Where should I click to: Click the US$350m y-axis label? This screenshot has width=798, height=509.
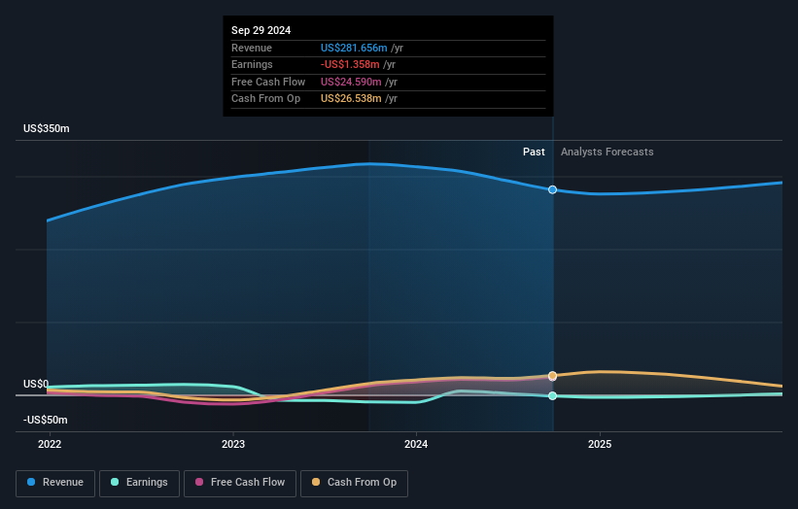[x=47, y=128]
